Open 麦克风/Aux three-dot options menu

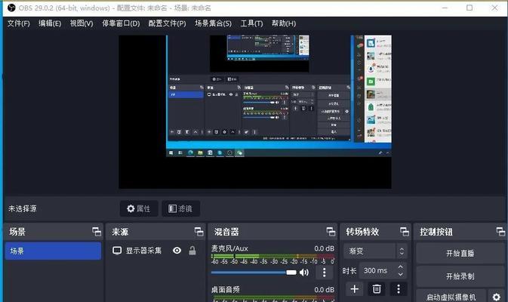[325, 273]
